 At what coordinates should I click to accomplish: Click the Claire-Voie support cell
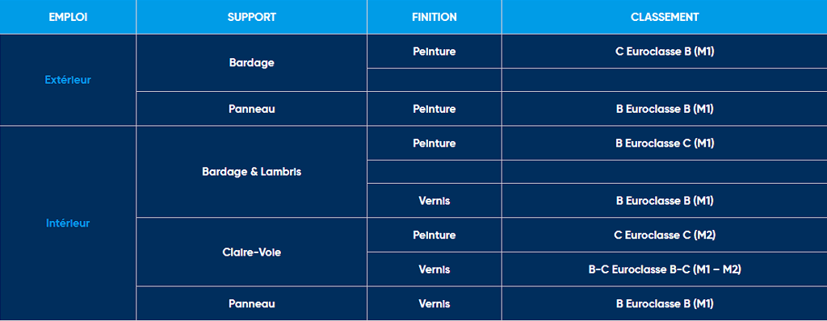252,252
